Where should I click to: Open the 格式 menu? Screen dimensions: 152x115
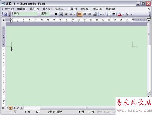point(60,9)
